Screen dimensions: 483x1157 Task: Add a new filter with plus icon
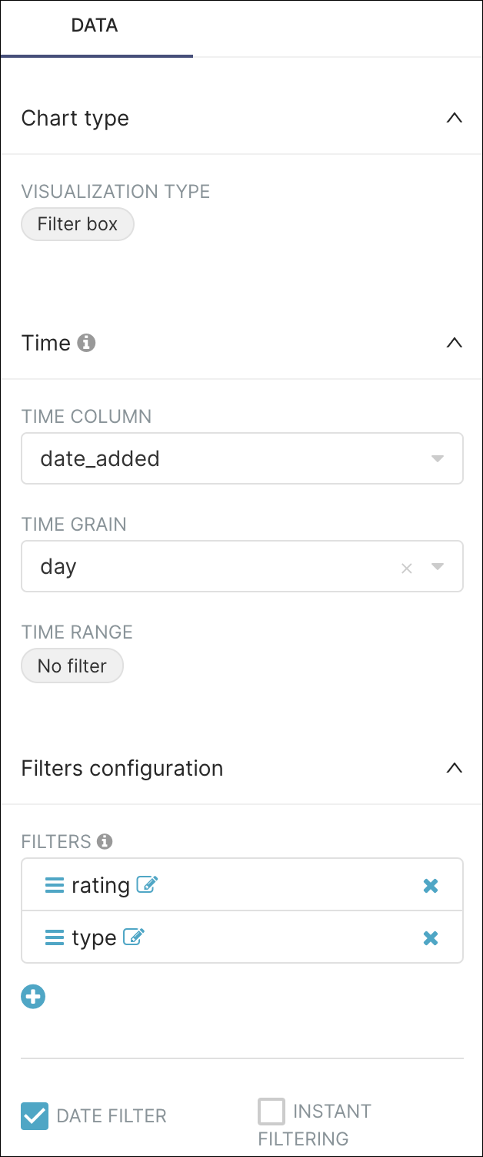[x=33, y=996]
